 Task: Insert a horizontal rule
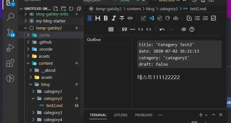tap(132, 29)
